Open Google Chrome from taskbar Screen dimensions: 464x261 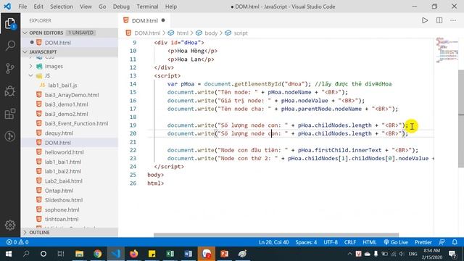(97, 254)
